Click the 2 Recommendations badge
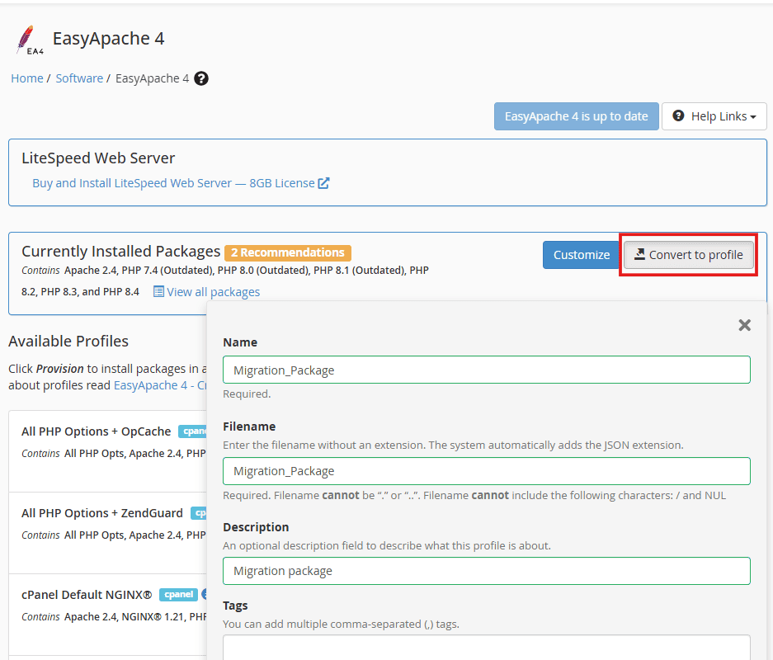The height and width of the screenshot is (660, 773). pos(287,252)
